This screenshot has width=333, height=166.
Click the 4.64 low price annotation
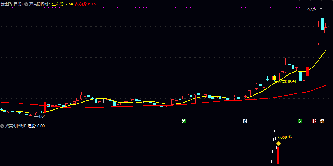(41, 116)
